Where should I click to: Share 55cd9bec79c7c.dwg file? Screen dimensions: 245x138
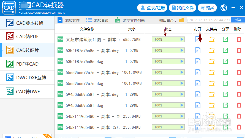point(225,83)
